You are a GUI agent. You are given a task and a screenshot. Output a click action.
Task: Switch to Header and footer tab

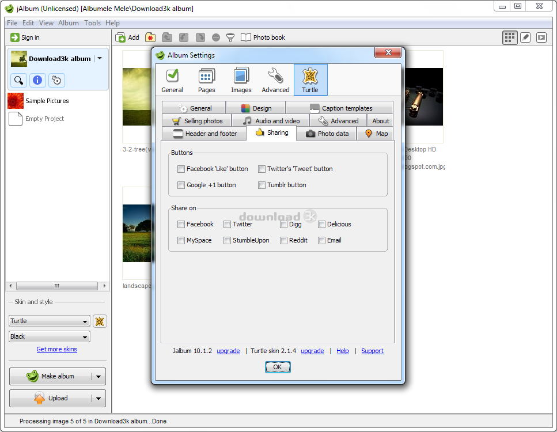tap(204, 134)
